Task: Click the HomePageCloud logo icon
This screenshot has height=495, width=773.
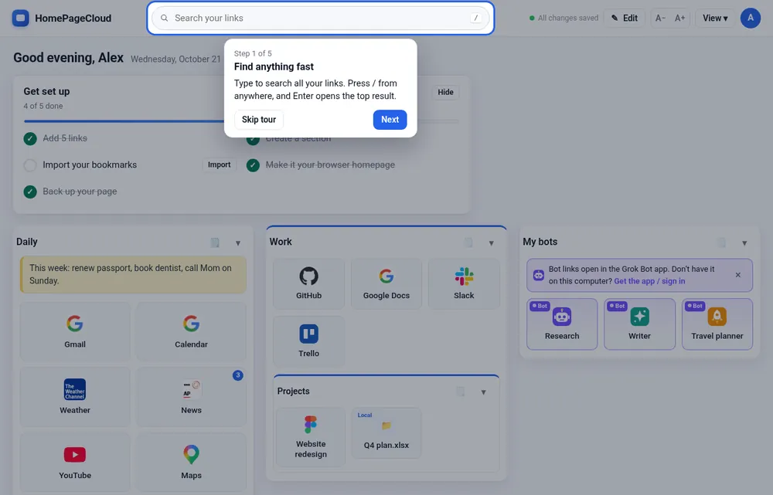Action: (20, 19)
